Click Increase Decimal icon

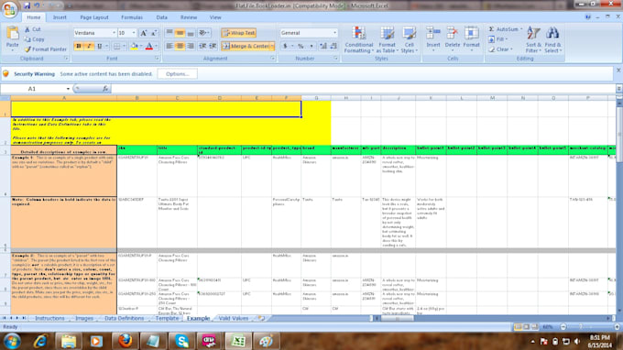[323, 46]
